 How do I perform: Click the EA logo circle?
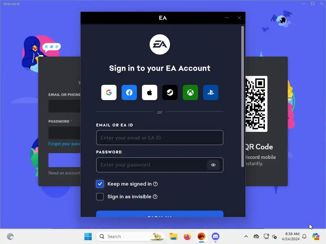(x=160, y=44)
